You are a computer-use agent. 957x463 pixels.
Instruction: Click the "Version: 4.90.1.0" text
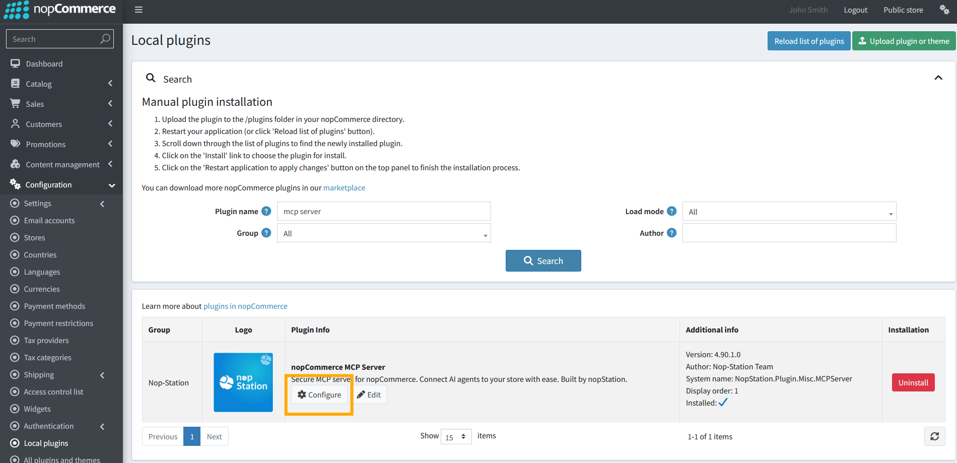tap(713, 354)
